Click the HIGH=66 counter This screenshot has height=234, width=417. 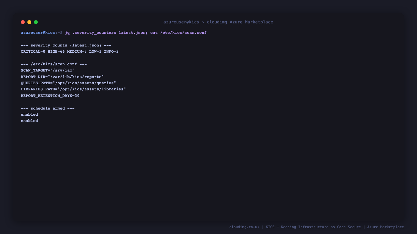tap(56, 52)
